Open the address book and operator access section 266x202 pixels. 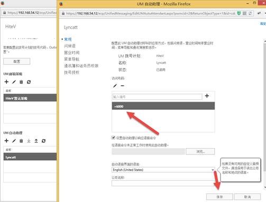81,66
